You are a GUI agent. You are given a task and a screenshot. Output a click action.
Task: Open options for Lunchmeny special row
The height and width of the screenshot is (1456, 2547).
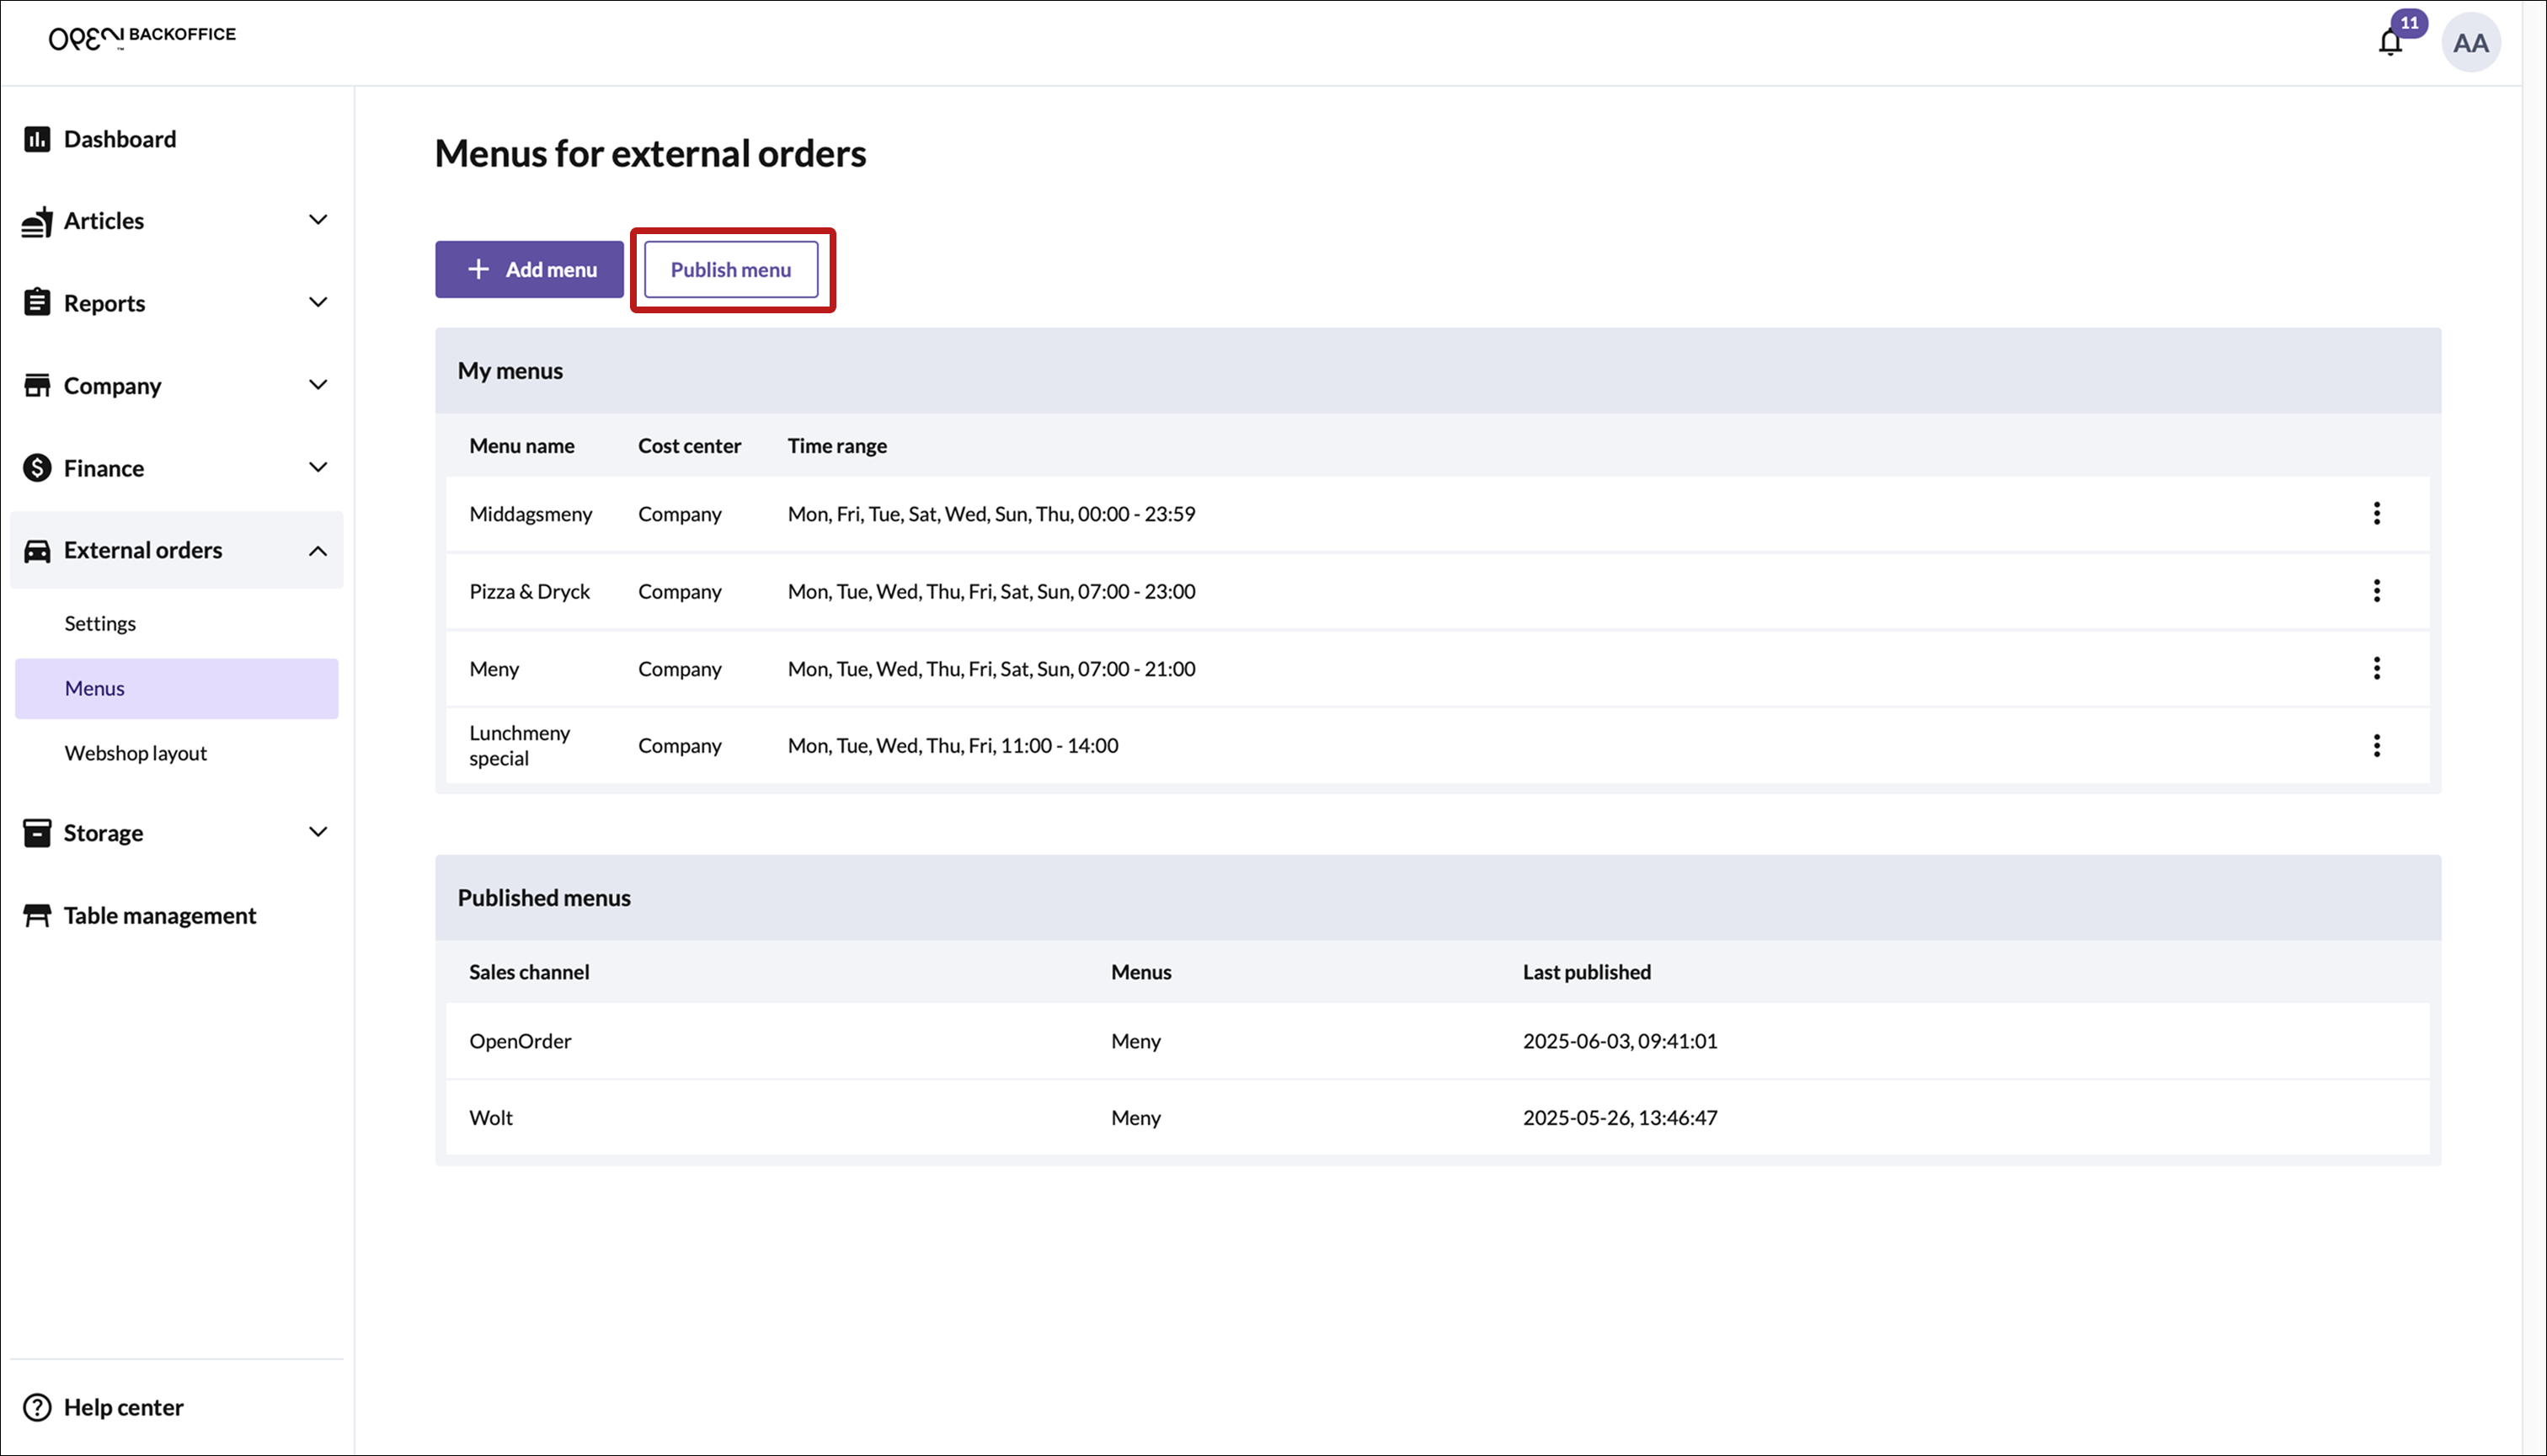point(2376,745)
